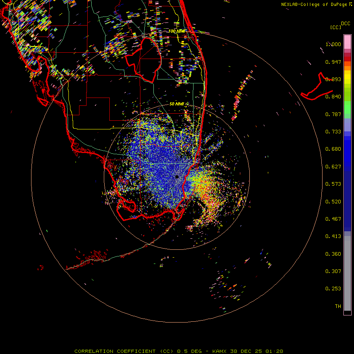Select the 0.253 scale value
This screenshot has width=354, height=354.
333,289
